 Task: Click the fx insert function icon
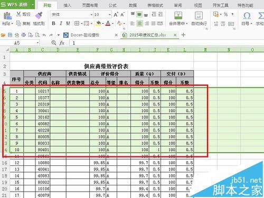tap(62, 43)
